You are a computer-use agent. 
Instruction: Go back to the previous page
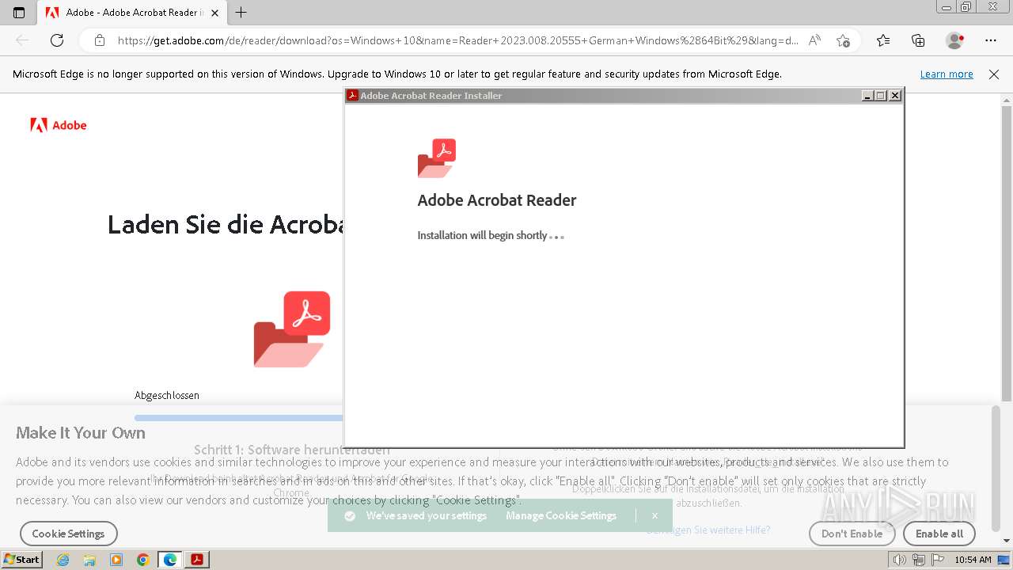22,40
